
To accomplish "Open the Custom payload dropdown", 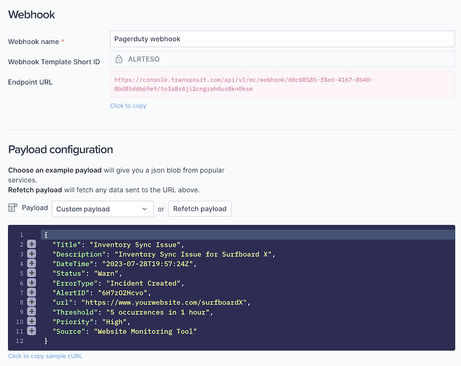I will 103,209.
